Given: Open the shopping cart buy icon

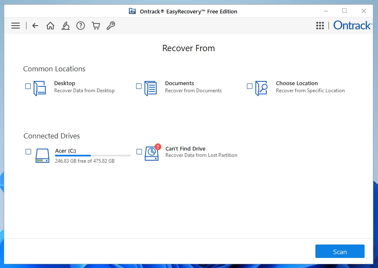Looking at the screenshot, I should [x=96, y=26].
